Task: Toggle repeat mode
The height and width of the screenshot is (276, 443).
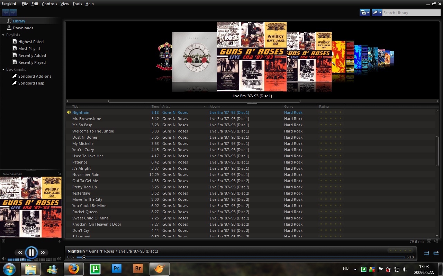Action: tap(436, 253)
